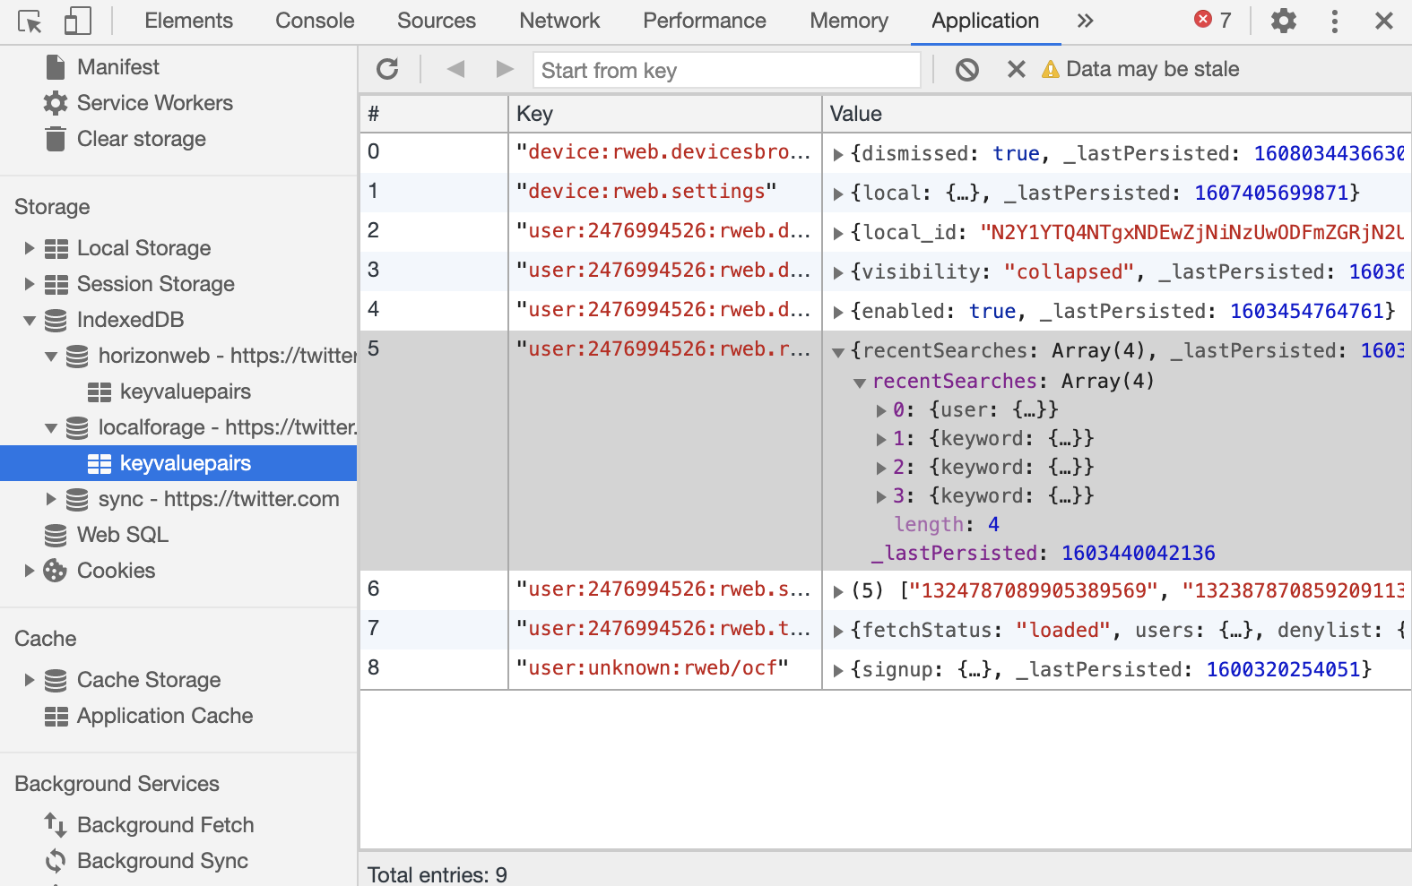This screenshot has height=886, width=1412.
Task: Expand recentSearches item 2 keyword object
Action: [881, 469]
